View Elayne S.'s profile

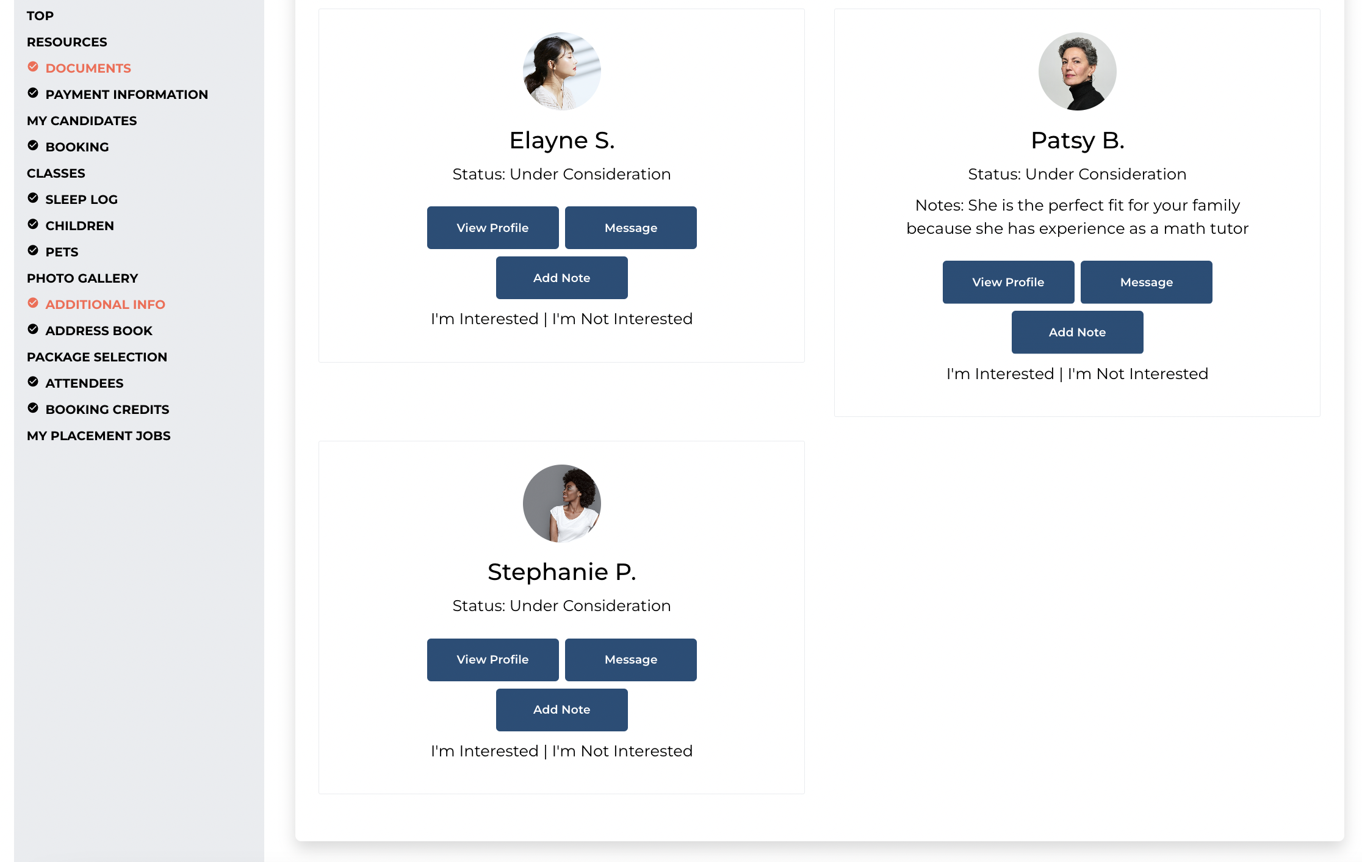pyautogui.click(x=492, y=227)
